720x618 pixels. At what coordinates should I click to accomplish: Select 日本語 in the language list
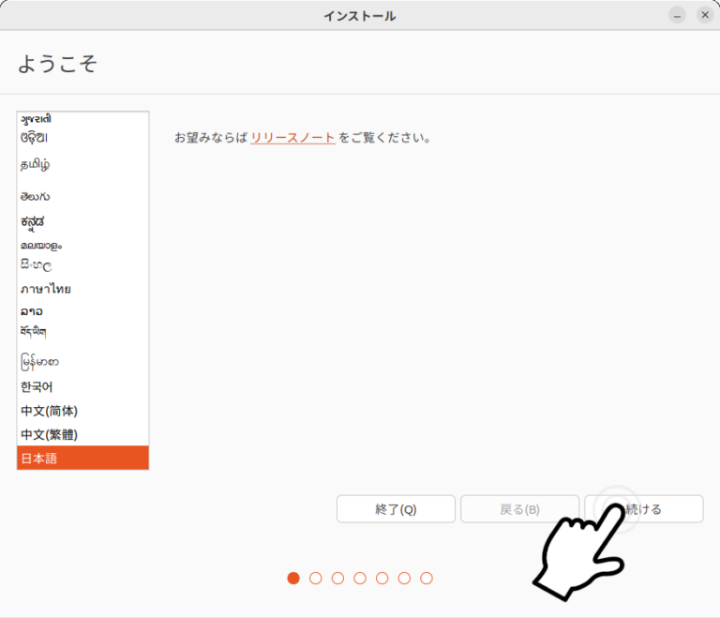(x=82, y=459)
